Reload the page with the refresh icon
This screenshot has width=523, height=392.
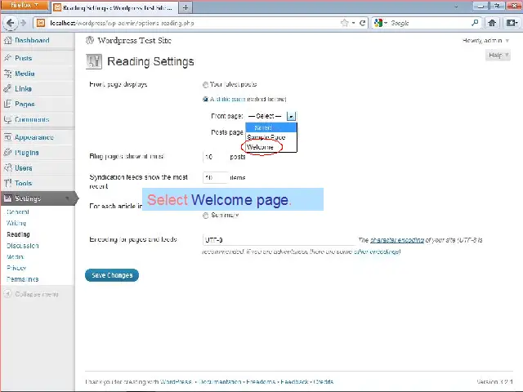(362, 23)
